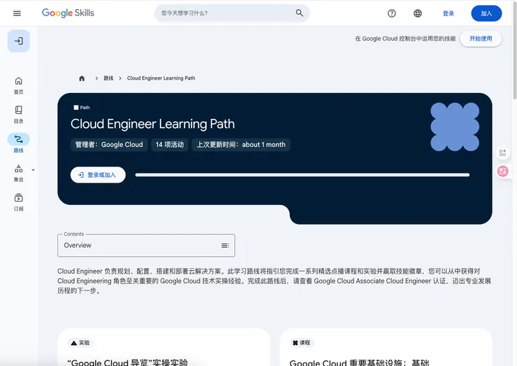Click the pink translate icon at right edge

[x=502, y=171]
